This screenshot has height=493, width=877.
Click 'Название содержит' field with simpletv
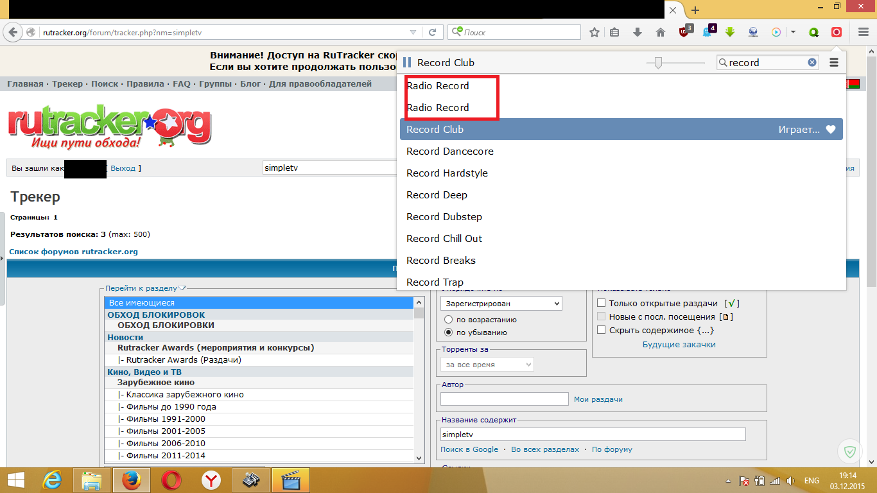pyautogui.click(x=593, y=435)
